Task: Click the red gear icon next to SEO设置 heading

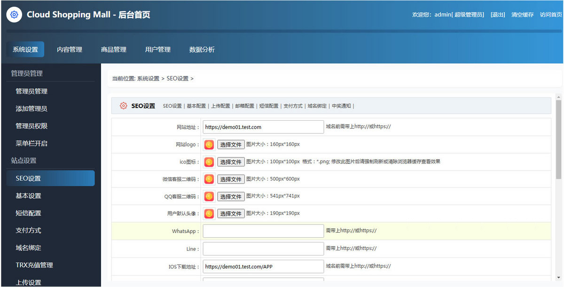Action: 123,106
